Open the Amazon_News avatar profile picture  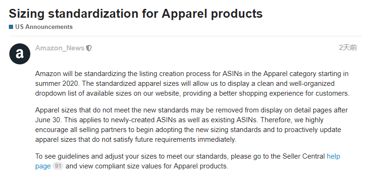(20, 54)
